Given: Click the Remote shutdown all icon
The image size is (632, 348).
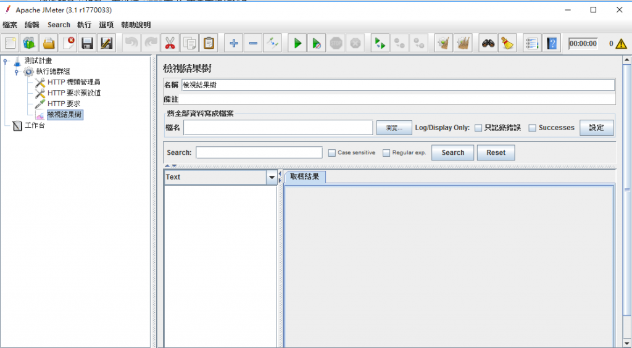Looking at the screenshot, I should click(x=419, y=43).
